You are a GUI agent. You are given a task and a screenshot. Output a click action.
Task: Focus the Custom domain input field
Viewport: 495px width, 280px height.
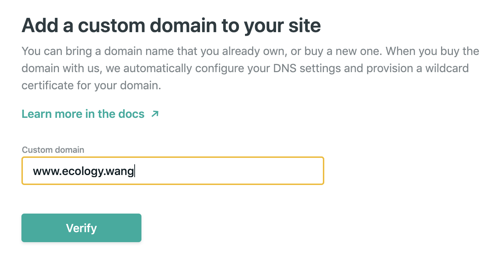point(173,171)
